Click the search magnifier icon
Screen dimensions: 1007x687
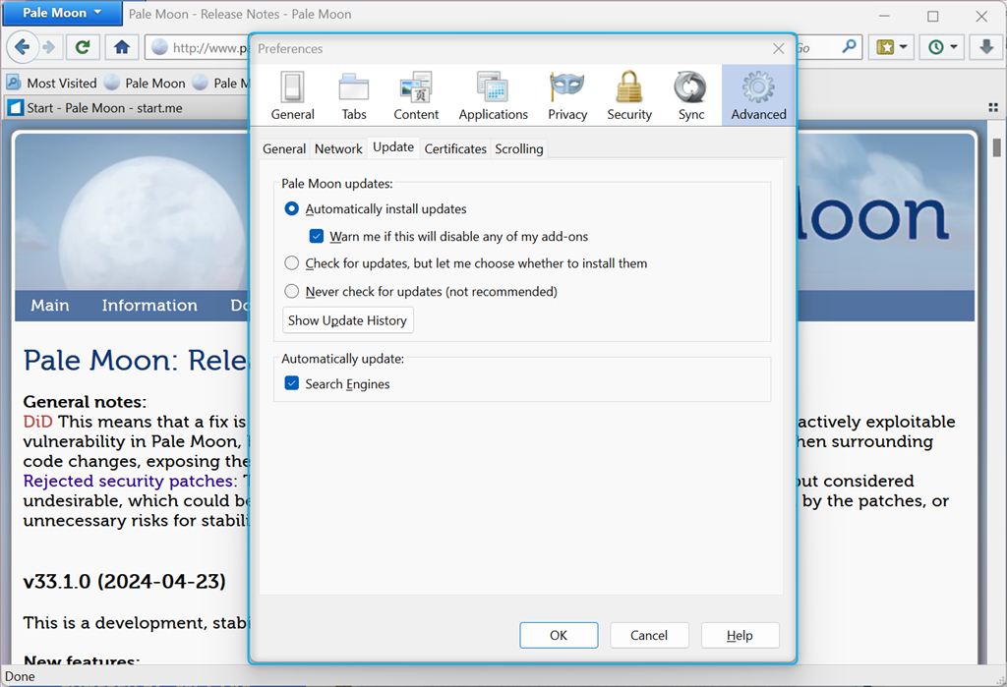click(x=849, y=46)
